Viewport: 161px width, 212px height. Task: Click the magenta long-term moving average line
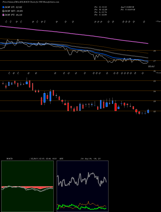74,33
